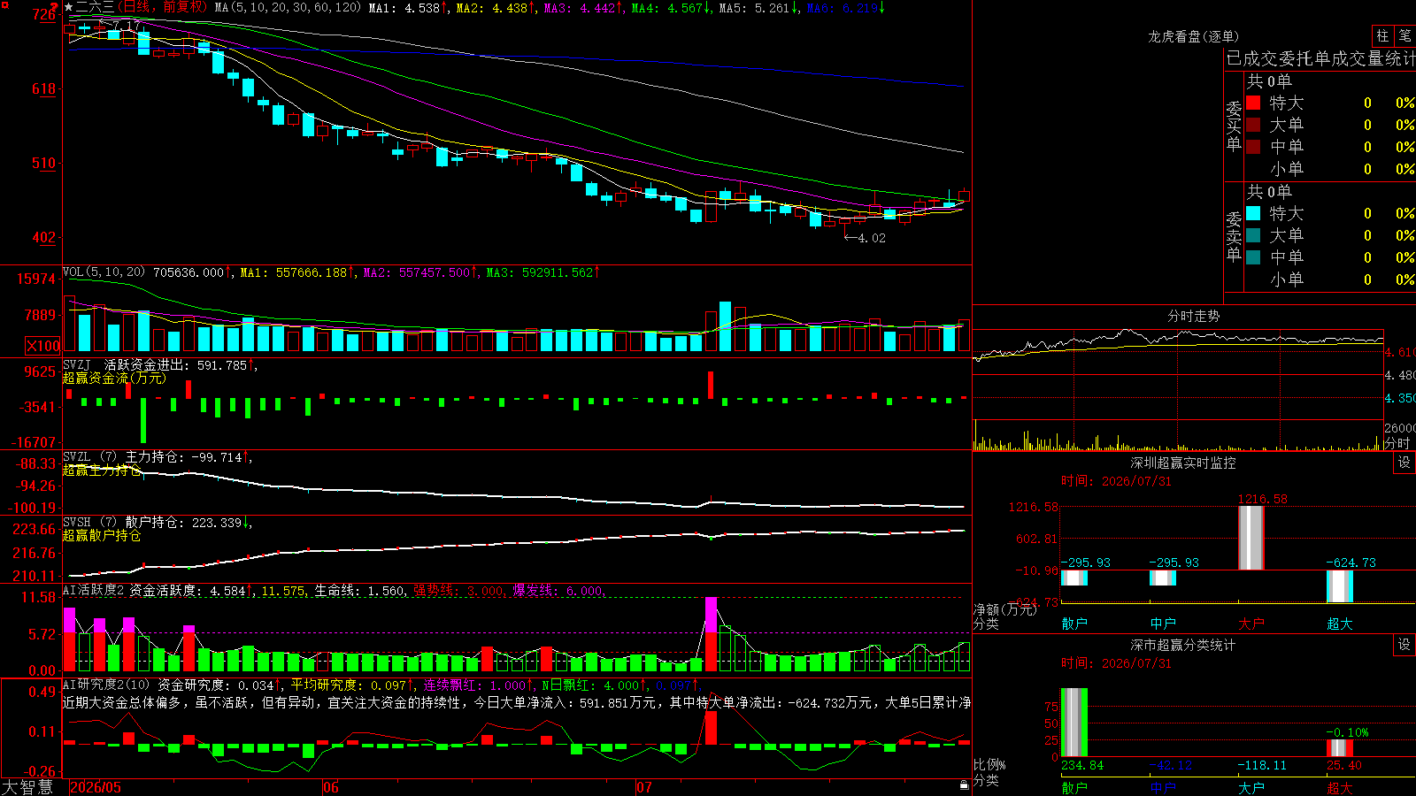Click the -624.73 超大 net outflow bar
The image size is (1416, 796).
coord(1340,586)
